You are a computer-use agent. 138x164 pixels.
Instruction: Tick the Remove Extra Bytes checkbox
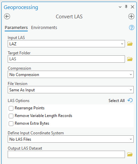coord(11,124)
